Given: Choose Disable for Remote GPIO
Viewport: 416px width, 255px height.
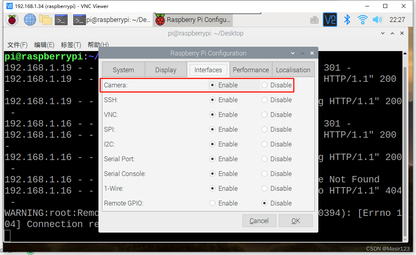Looking at the screenshot, I should (276, 204).
